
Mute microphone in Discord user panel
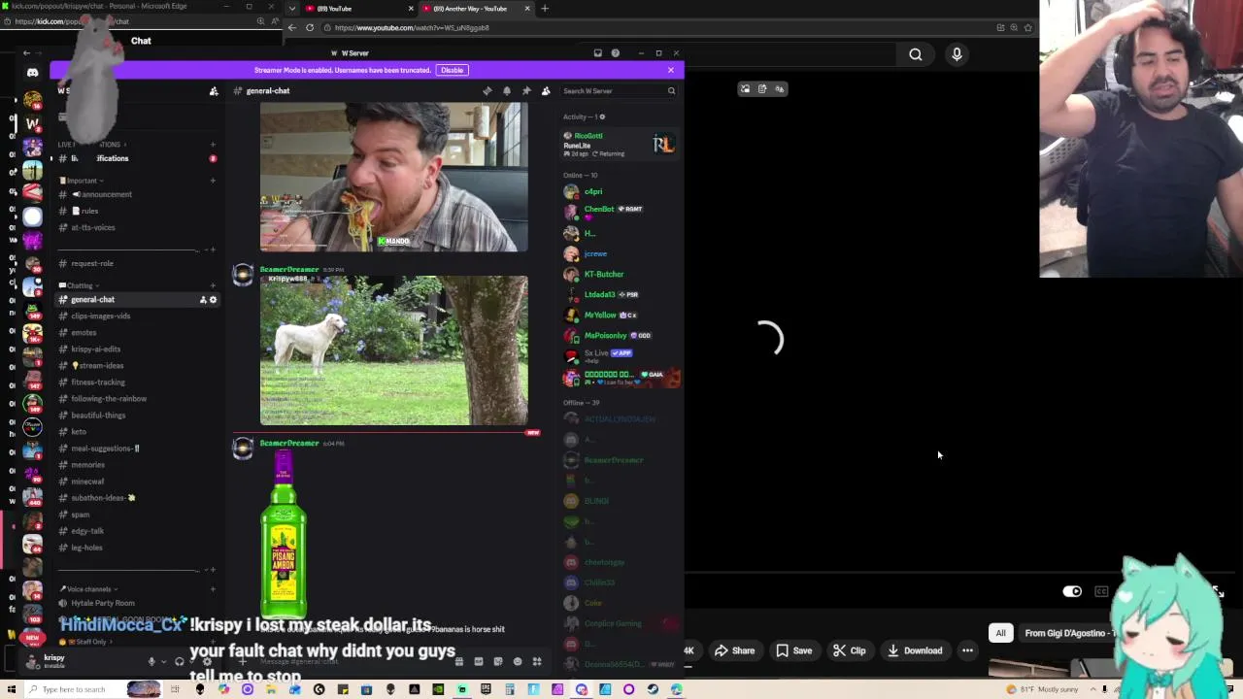pos(151,662)
